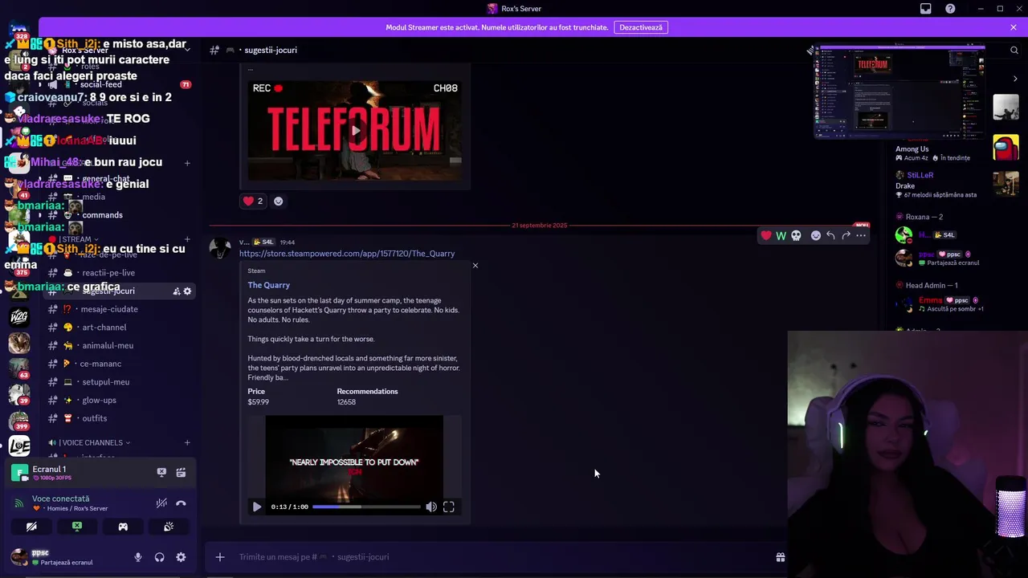Image resolution: width=1028 pixels, height=578 pixels.
Task: Open the gift icon in message bar
Action: coord(780,557)
